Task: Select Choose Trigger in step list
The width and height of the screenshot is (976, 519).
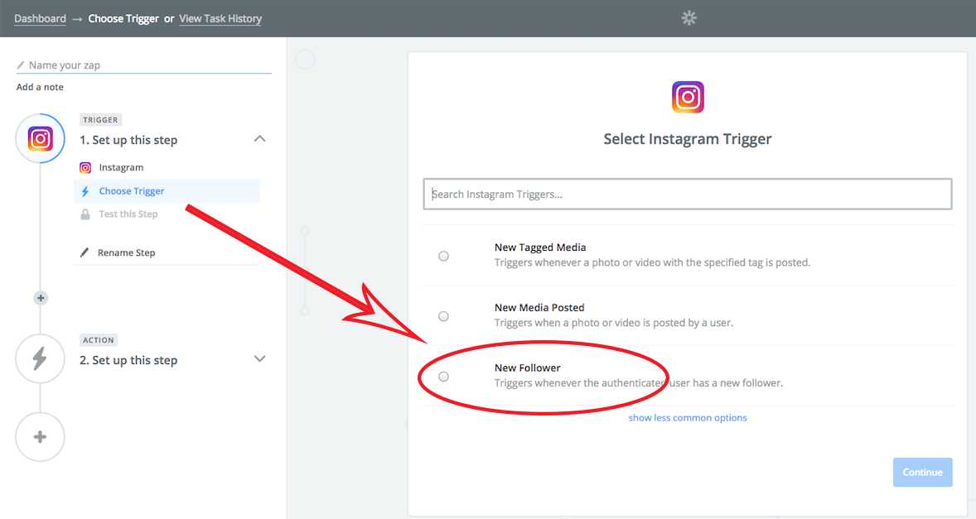Action: pyautogui.click(x=167, y=191)
